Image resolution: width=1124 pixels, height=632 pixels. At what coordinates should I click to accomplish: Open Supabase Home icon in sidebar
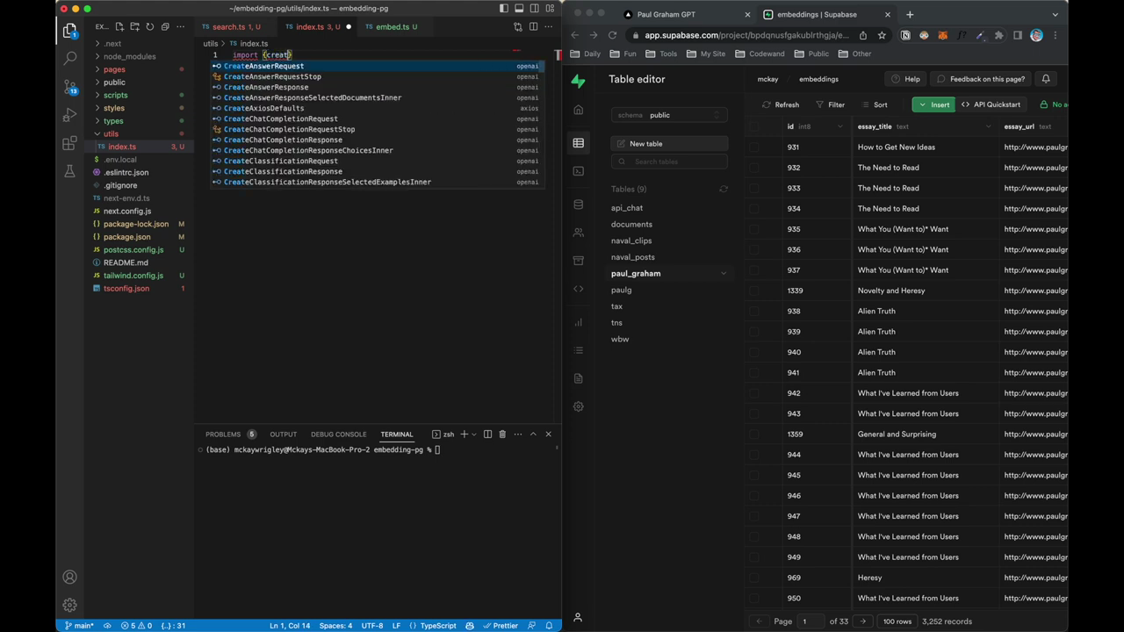pos(578,110)
